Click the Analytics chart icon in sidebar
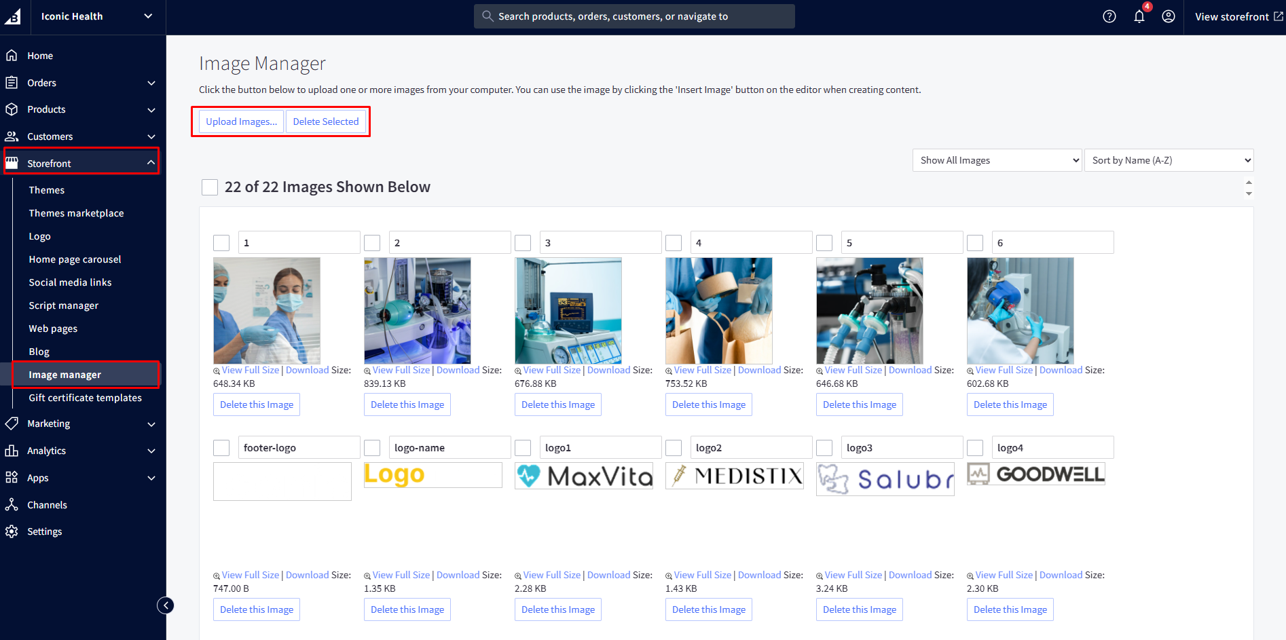The width and height of the screenshot is (1286, 640). tap(12, 451)
